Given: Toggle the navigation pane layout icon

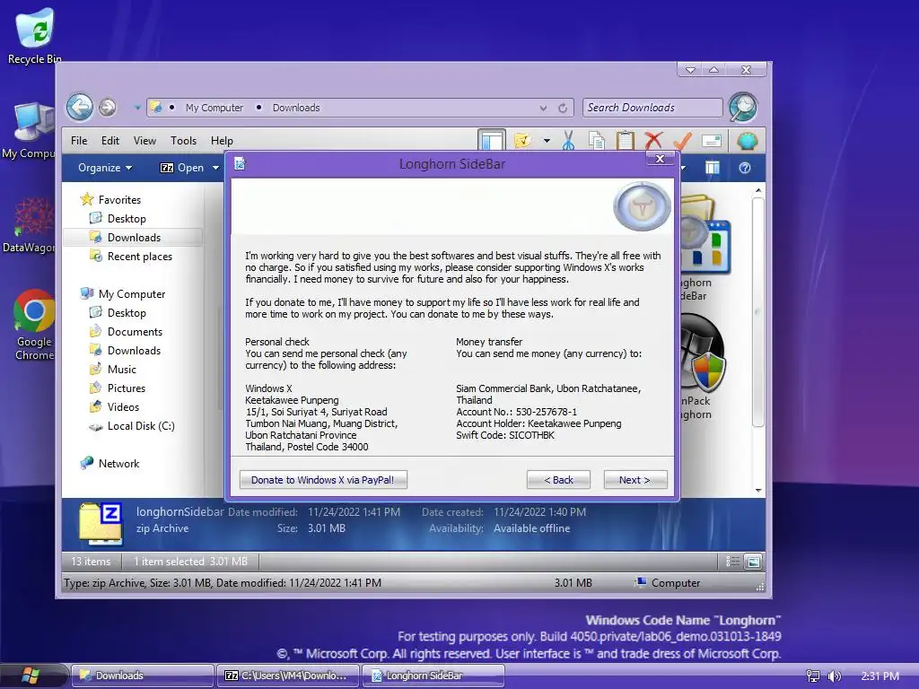Looking at the screenshot, I should coord(491,141).
